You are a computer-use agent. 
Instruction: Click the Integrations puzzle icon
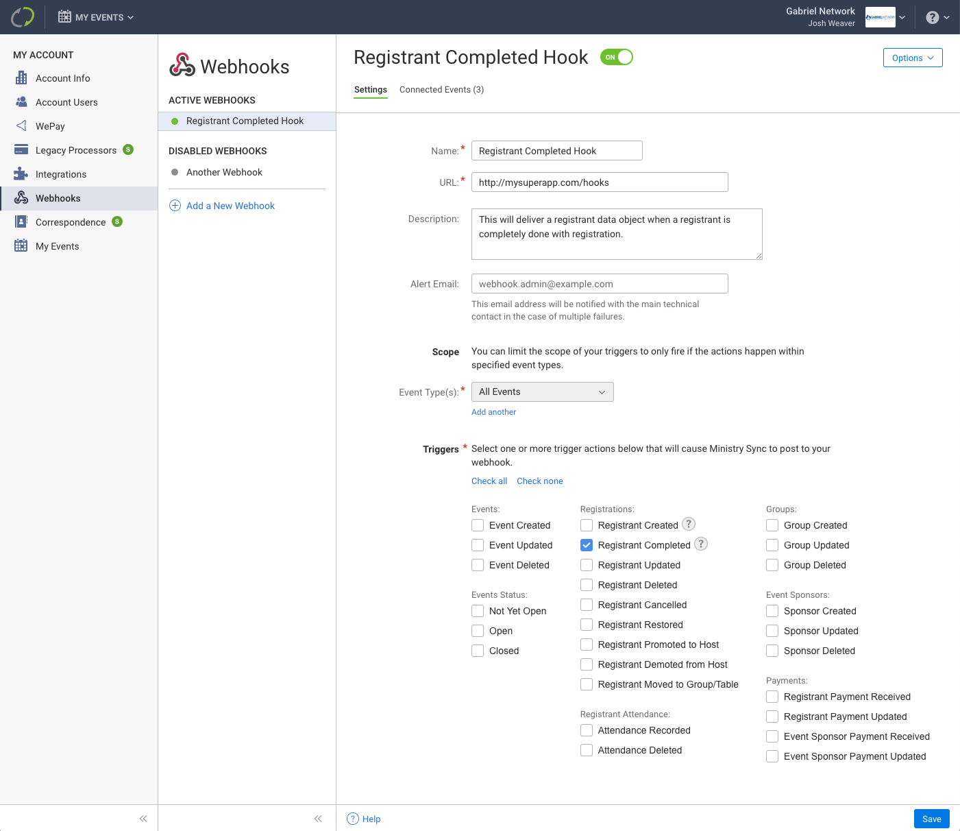tap(21, 174)
